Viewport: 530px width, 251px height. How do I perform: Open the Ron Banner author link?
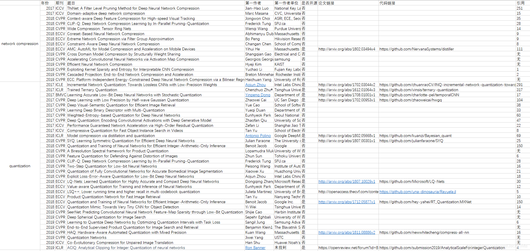click(255, 248)
